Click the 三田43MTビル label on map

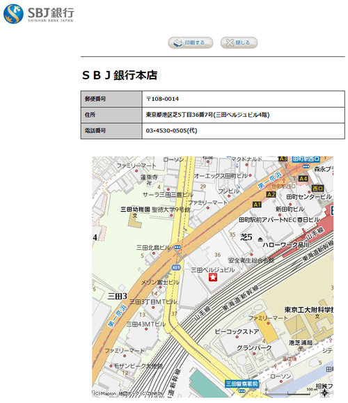click(x=145, y=324)
